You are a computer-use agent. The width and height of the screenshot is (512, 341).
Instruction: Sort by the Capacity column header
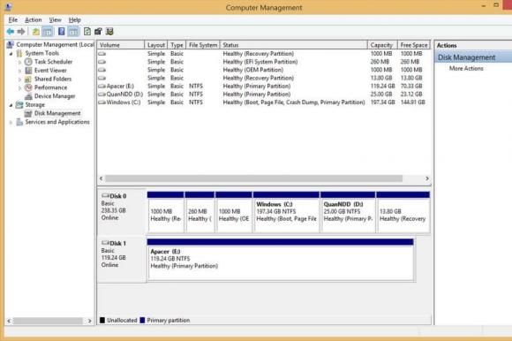click(x=382, y=45)
